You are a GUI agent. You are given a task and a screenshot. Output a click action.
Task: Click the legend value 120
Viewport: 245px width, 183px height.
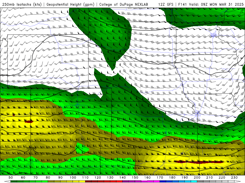pyautogui.click(x=98, y=178)
